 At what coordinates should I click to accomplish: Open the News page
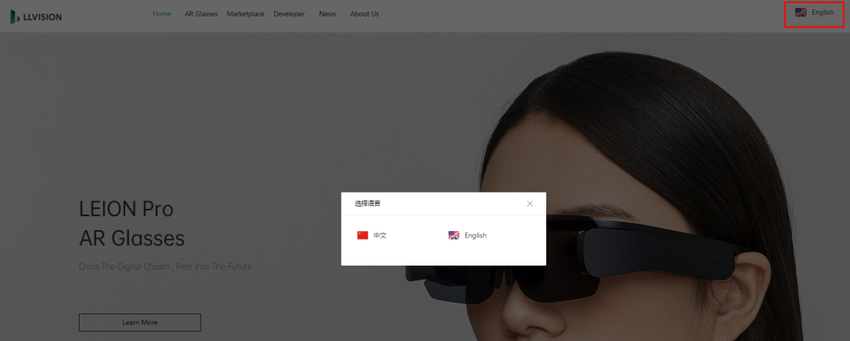(327, 14)
